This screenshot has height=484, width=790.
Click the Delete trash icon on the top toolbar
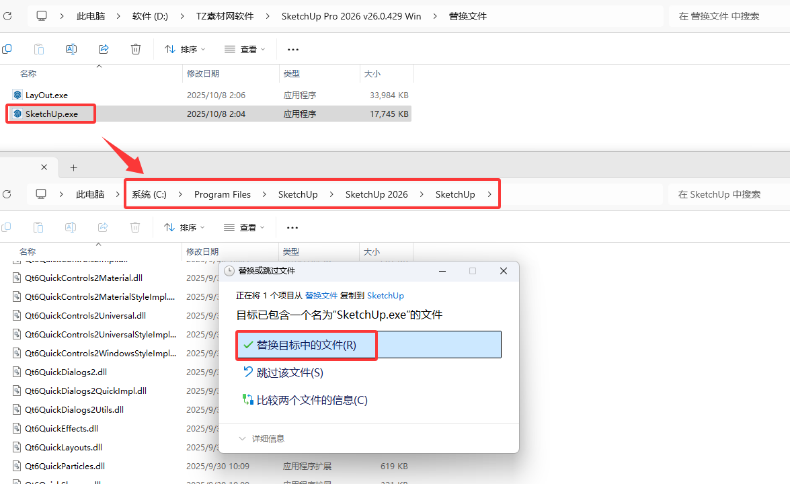pyautogui.click(x=135, y=48)
